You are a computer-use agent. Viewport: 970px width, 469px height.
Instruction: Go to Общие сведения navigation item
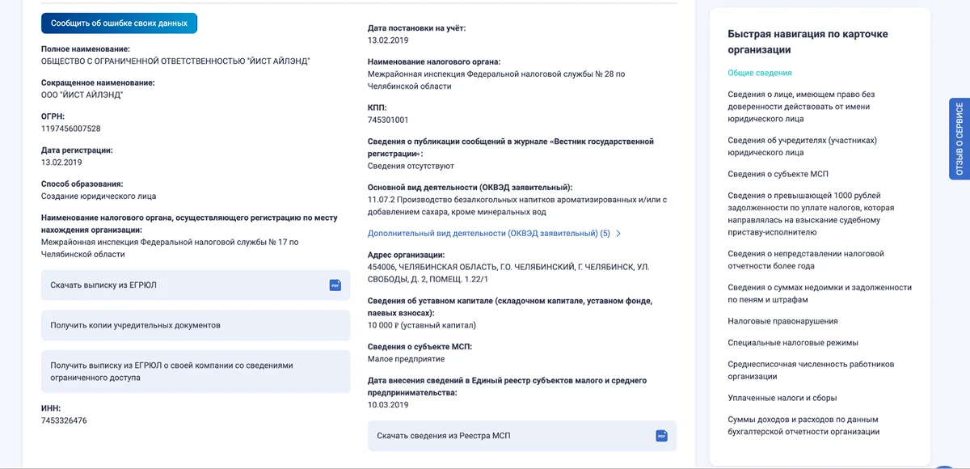760,73
